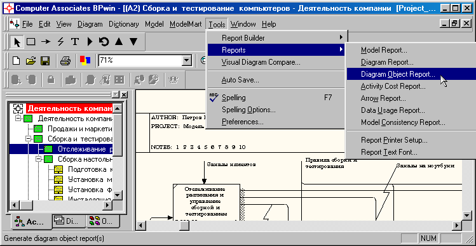Open the Diagram menu
The width and height of the screenshot is (476, 246).
pyautogui.click(x=90, y=24)
